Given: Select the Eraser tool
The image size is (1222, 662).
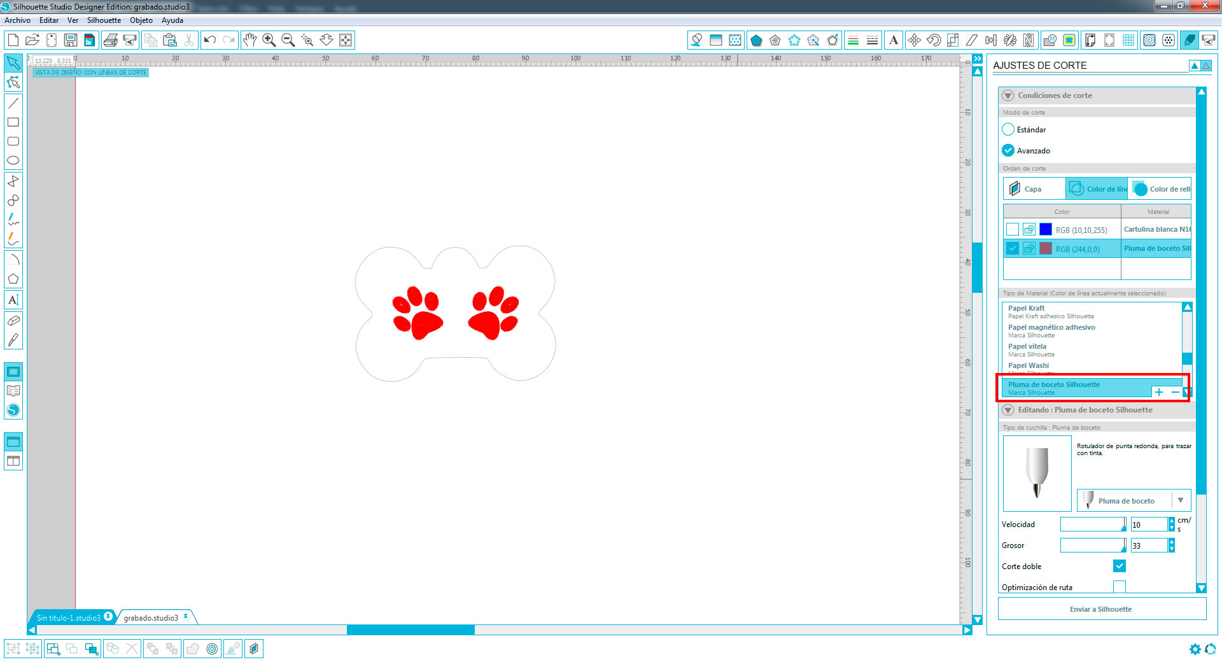Looking at the screenshot, I should [13, 321].
